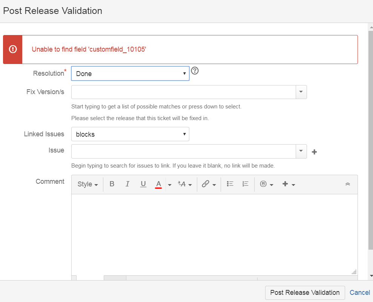Open the more formatting options menu
The image size is (373, 302).
tap(185, 184)
